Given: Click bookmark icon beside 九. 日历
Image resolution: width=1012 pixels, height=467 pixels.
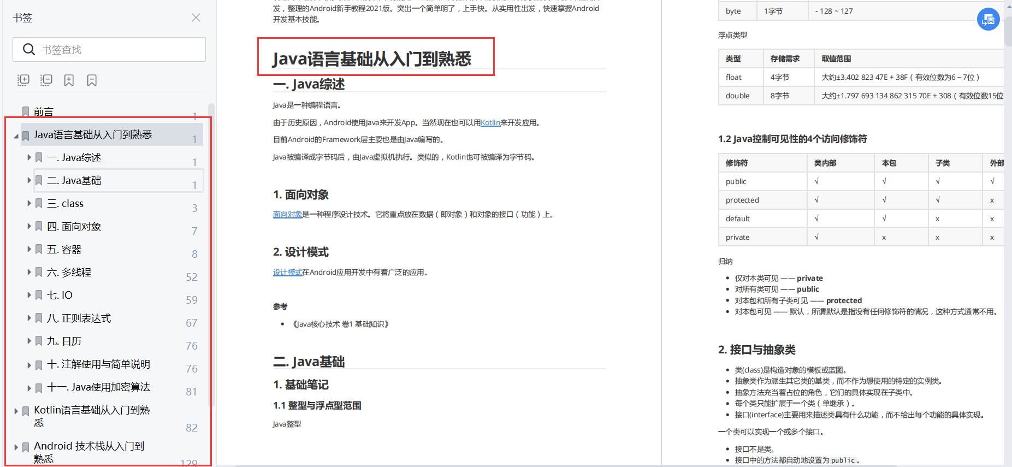Looking at the screenshot, I should click(x=39, y=341).
